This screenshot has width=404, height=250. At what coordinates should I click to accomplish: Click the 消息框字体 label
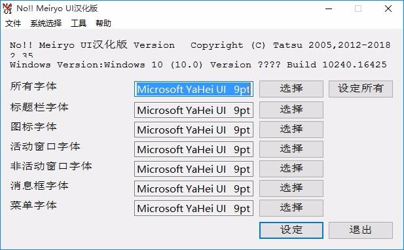(39, 185)
